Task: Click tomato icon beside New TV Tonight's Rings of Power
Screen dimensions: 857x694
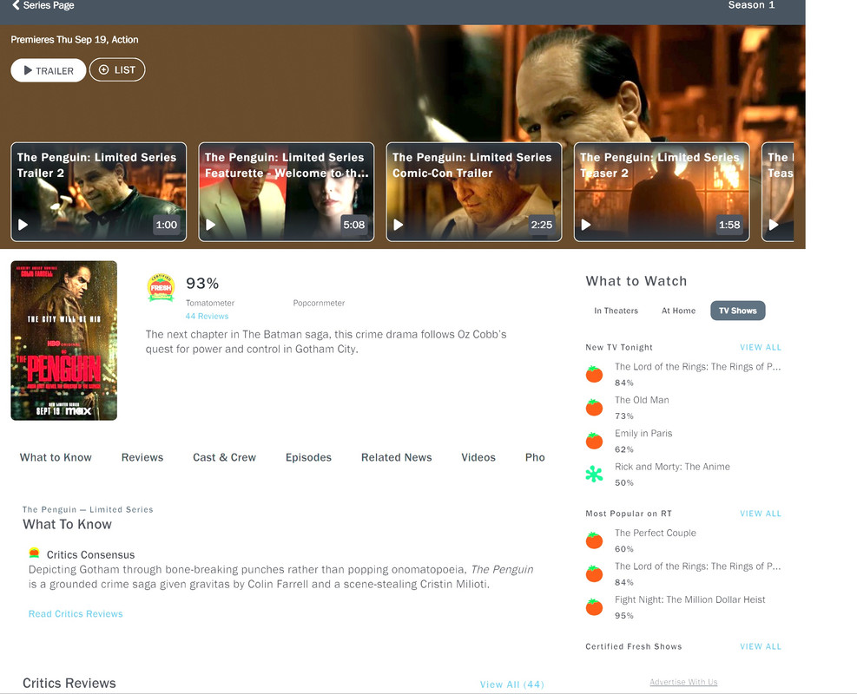Action: (x=594, y=374)
